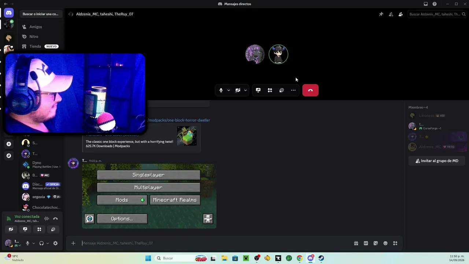Open the emoji picker
This screenshot has height=264, width=469.
click(385, 243)
